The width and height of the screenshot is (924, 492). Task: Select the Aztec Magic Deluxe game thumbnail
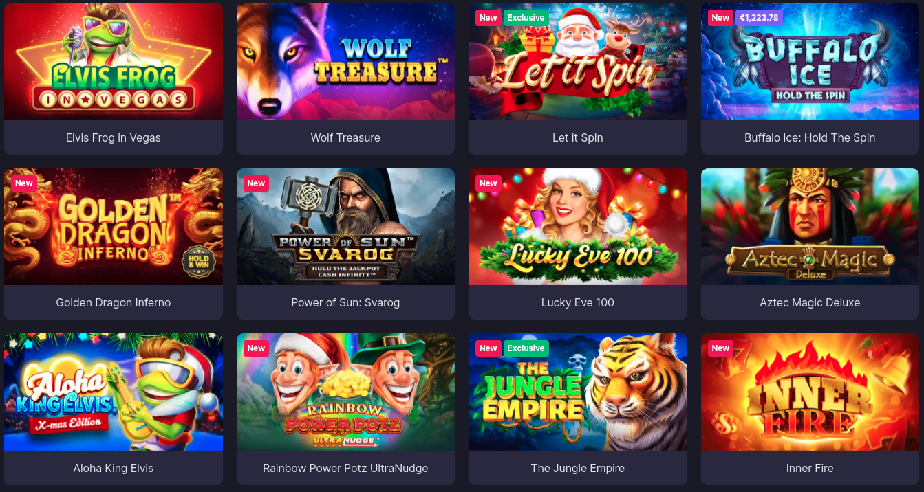810,227
